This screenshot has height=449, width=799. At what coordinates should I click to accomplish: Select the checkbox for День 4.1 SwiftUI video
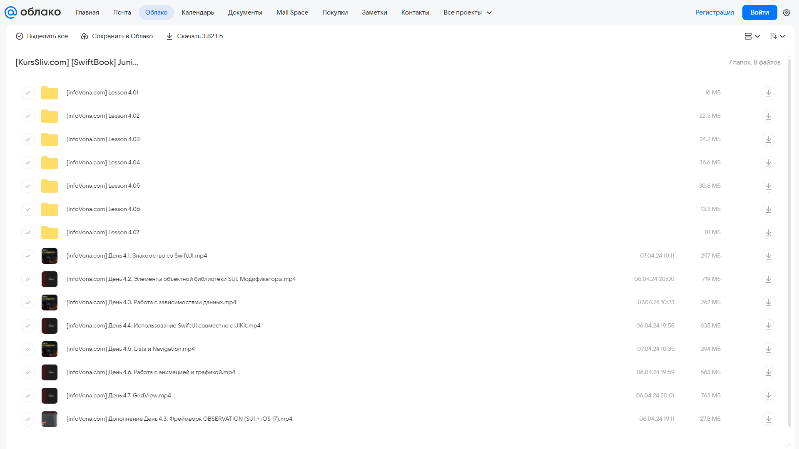(28, 256)
